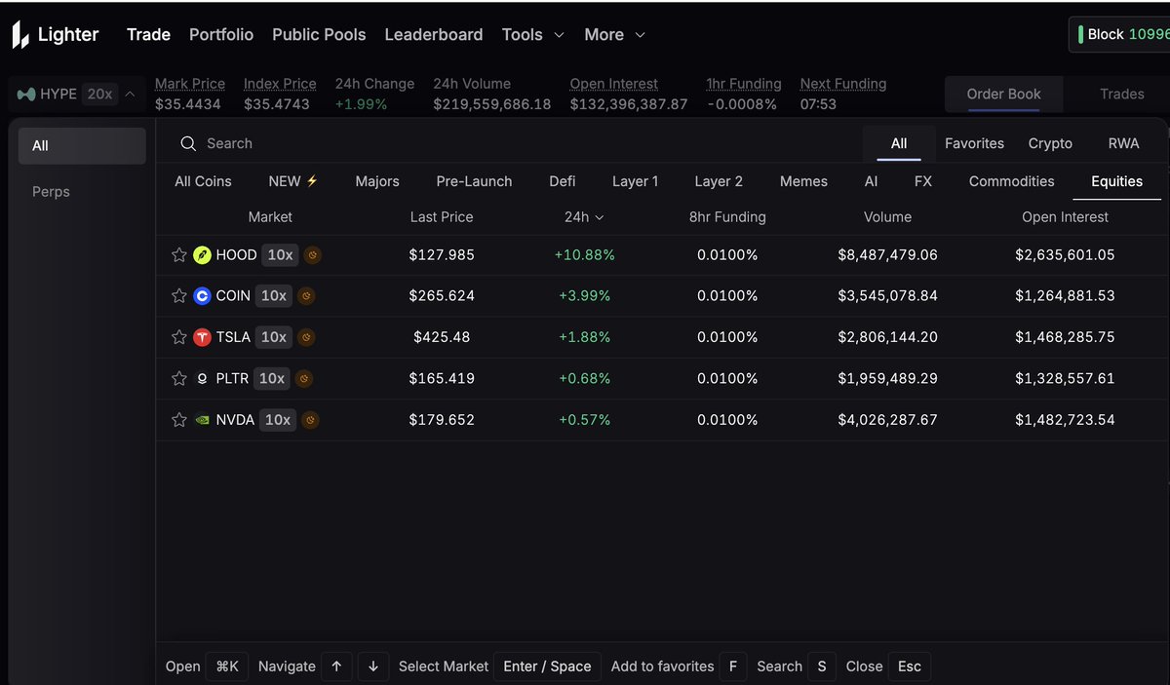Image resolution: width=1170 pixels, height=685 pixels.
Task: Click the NVDA Nvidia logo icon
Action: pos(202,420)
